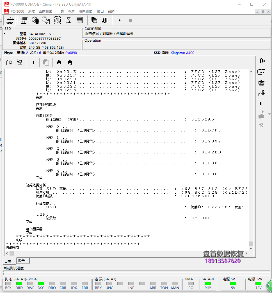The height and width of the screenshot is (293, 272).
Task: Click the capacity 240 GB text
Action: [x=46, y=48]
